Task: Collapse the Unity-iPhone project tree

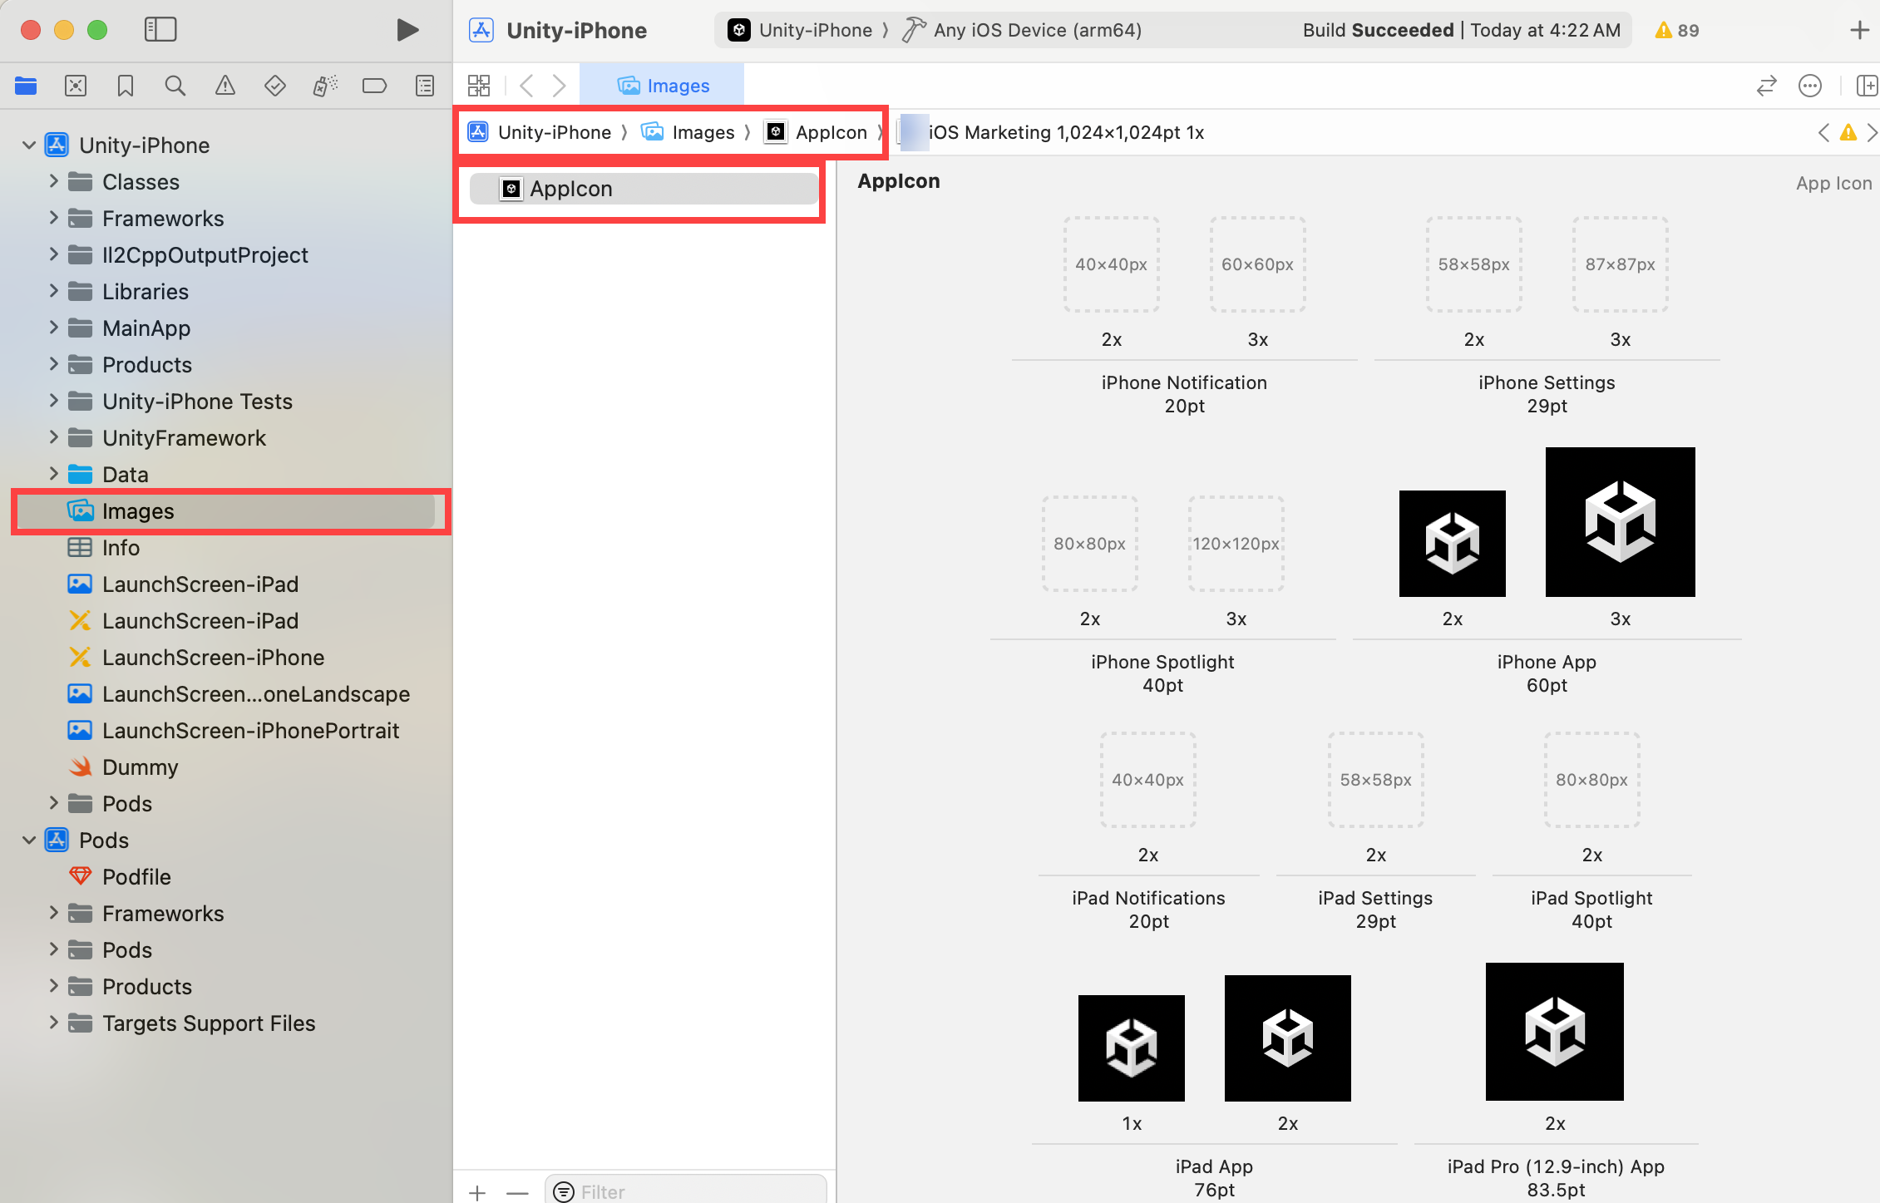Action: [29, 145]
